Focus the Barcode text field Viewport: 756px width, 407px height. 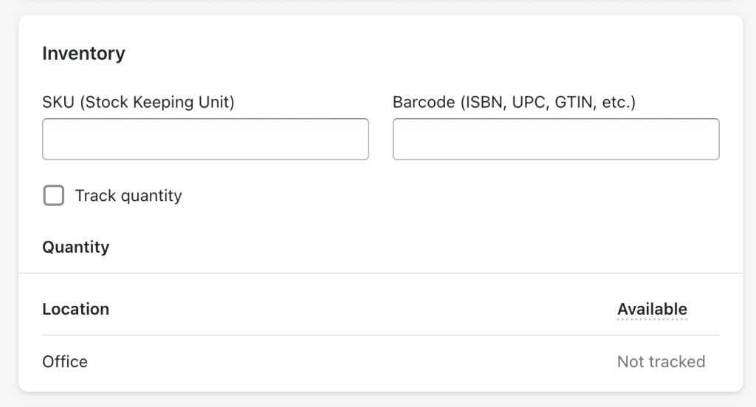click(555, 139)
